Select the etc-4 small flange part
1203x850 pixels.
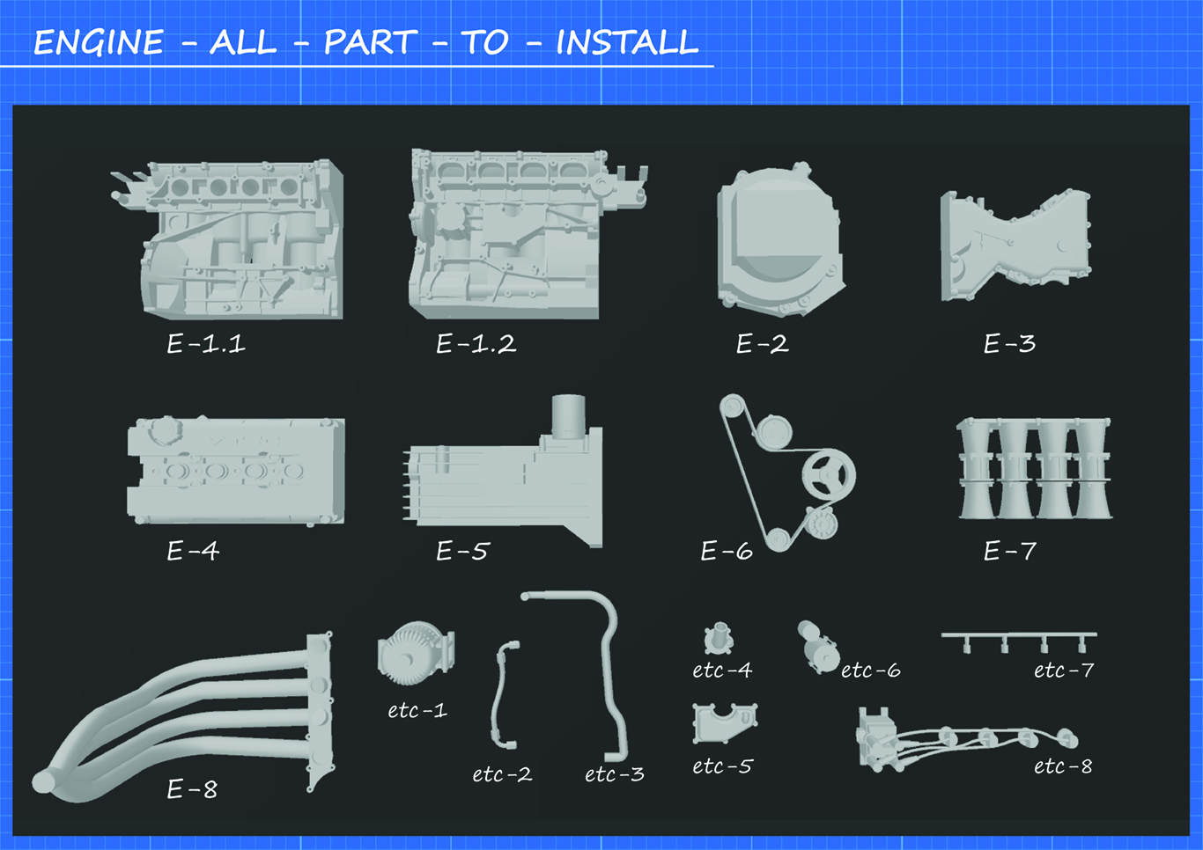click(720, 639)
